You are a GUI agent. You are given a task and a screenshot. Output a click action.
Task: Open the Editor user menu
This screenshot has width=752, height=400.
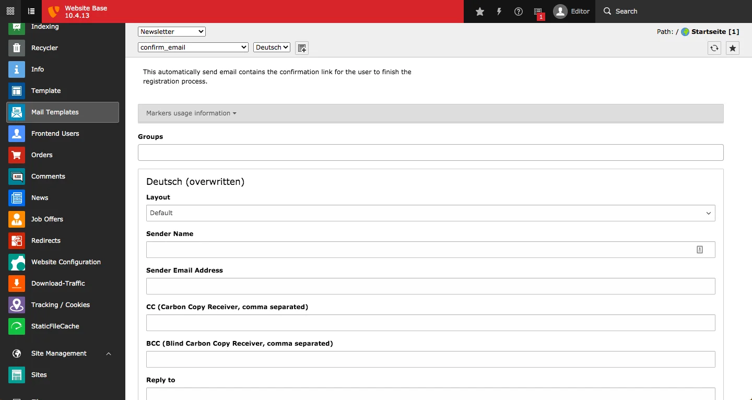point(572,11)
